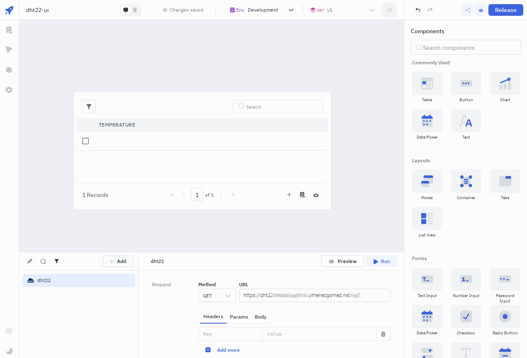The image size is (527, 358).
Task: Check the checkbox in the table row
Action: 85,141
